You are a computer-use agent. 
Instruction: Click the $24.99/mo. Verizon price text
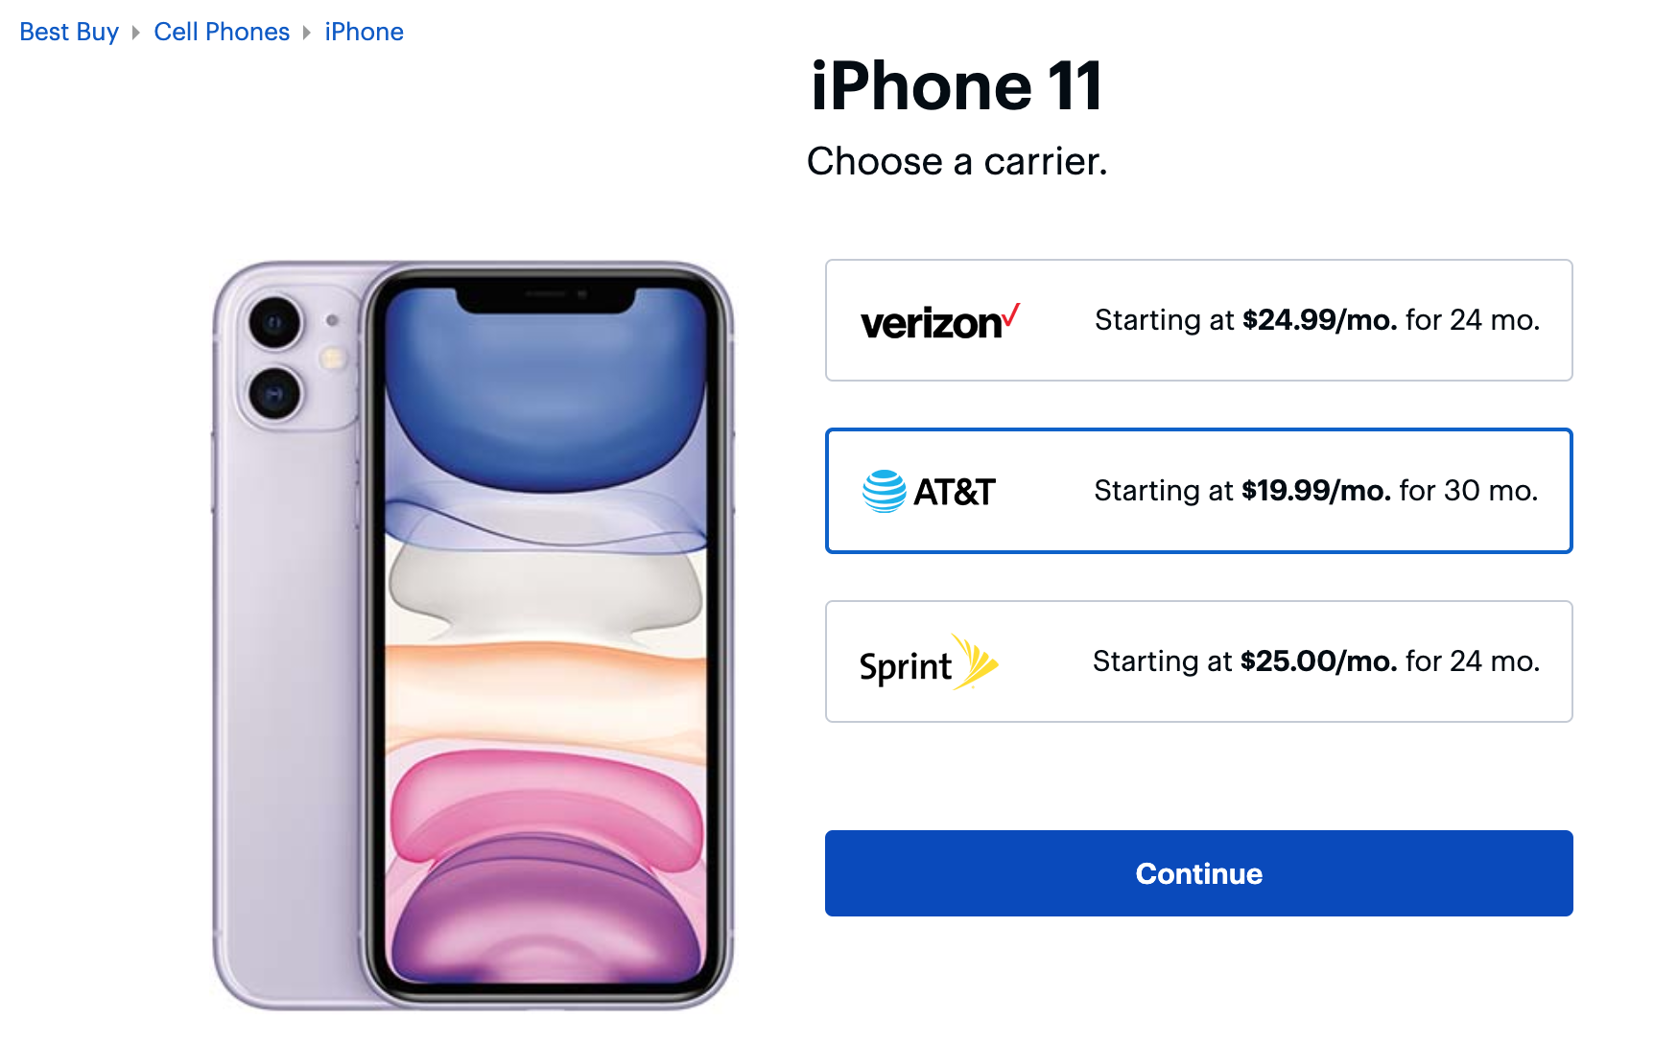[1319, 320]
